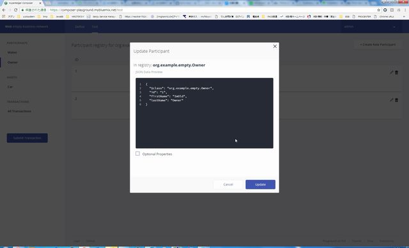Open the PROCENTER bookmark
The width and height of the screenshot is (409, 248).
tap(362, 17)
